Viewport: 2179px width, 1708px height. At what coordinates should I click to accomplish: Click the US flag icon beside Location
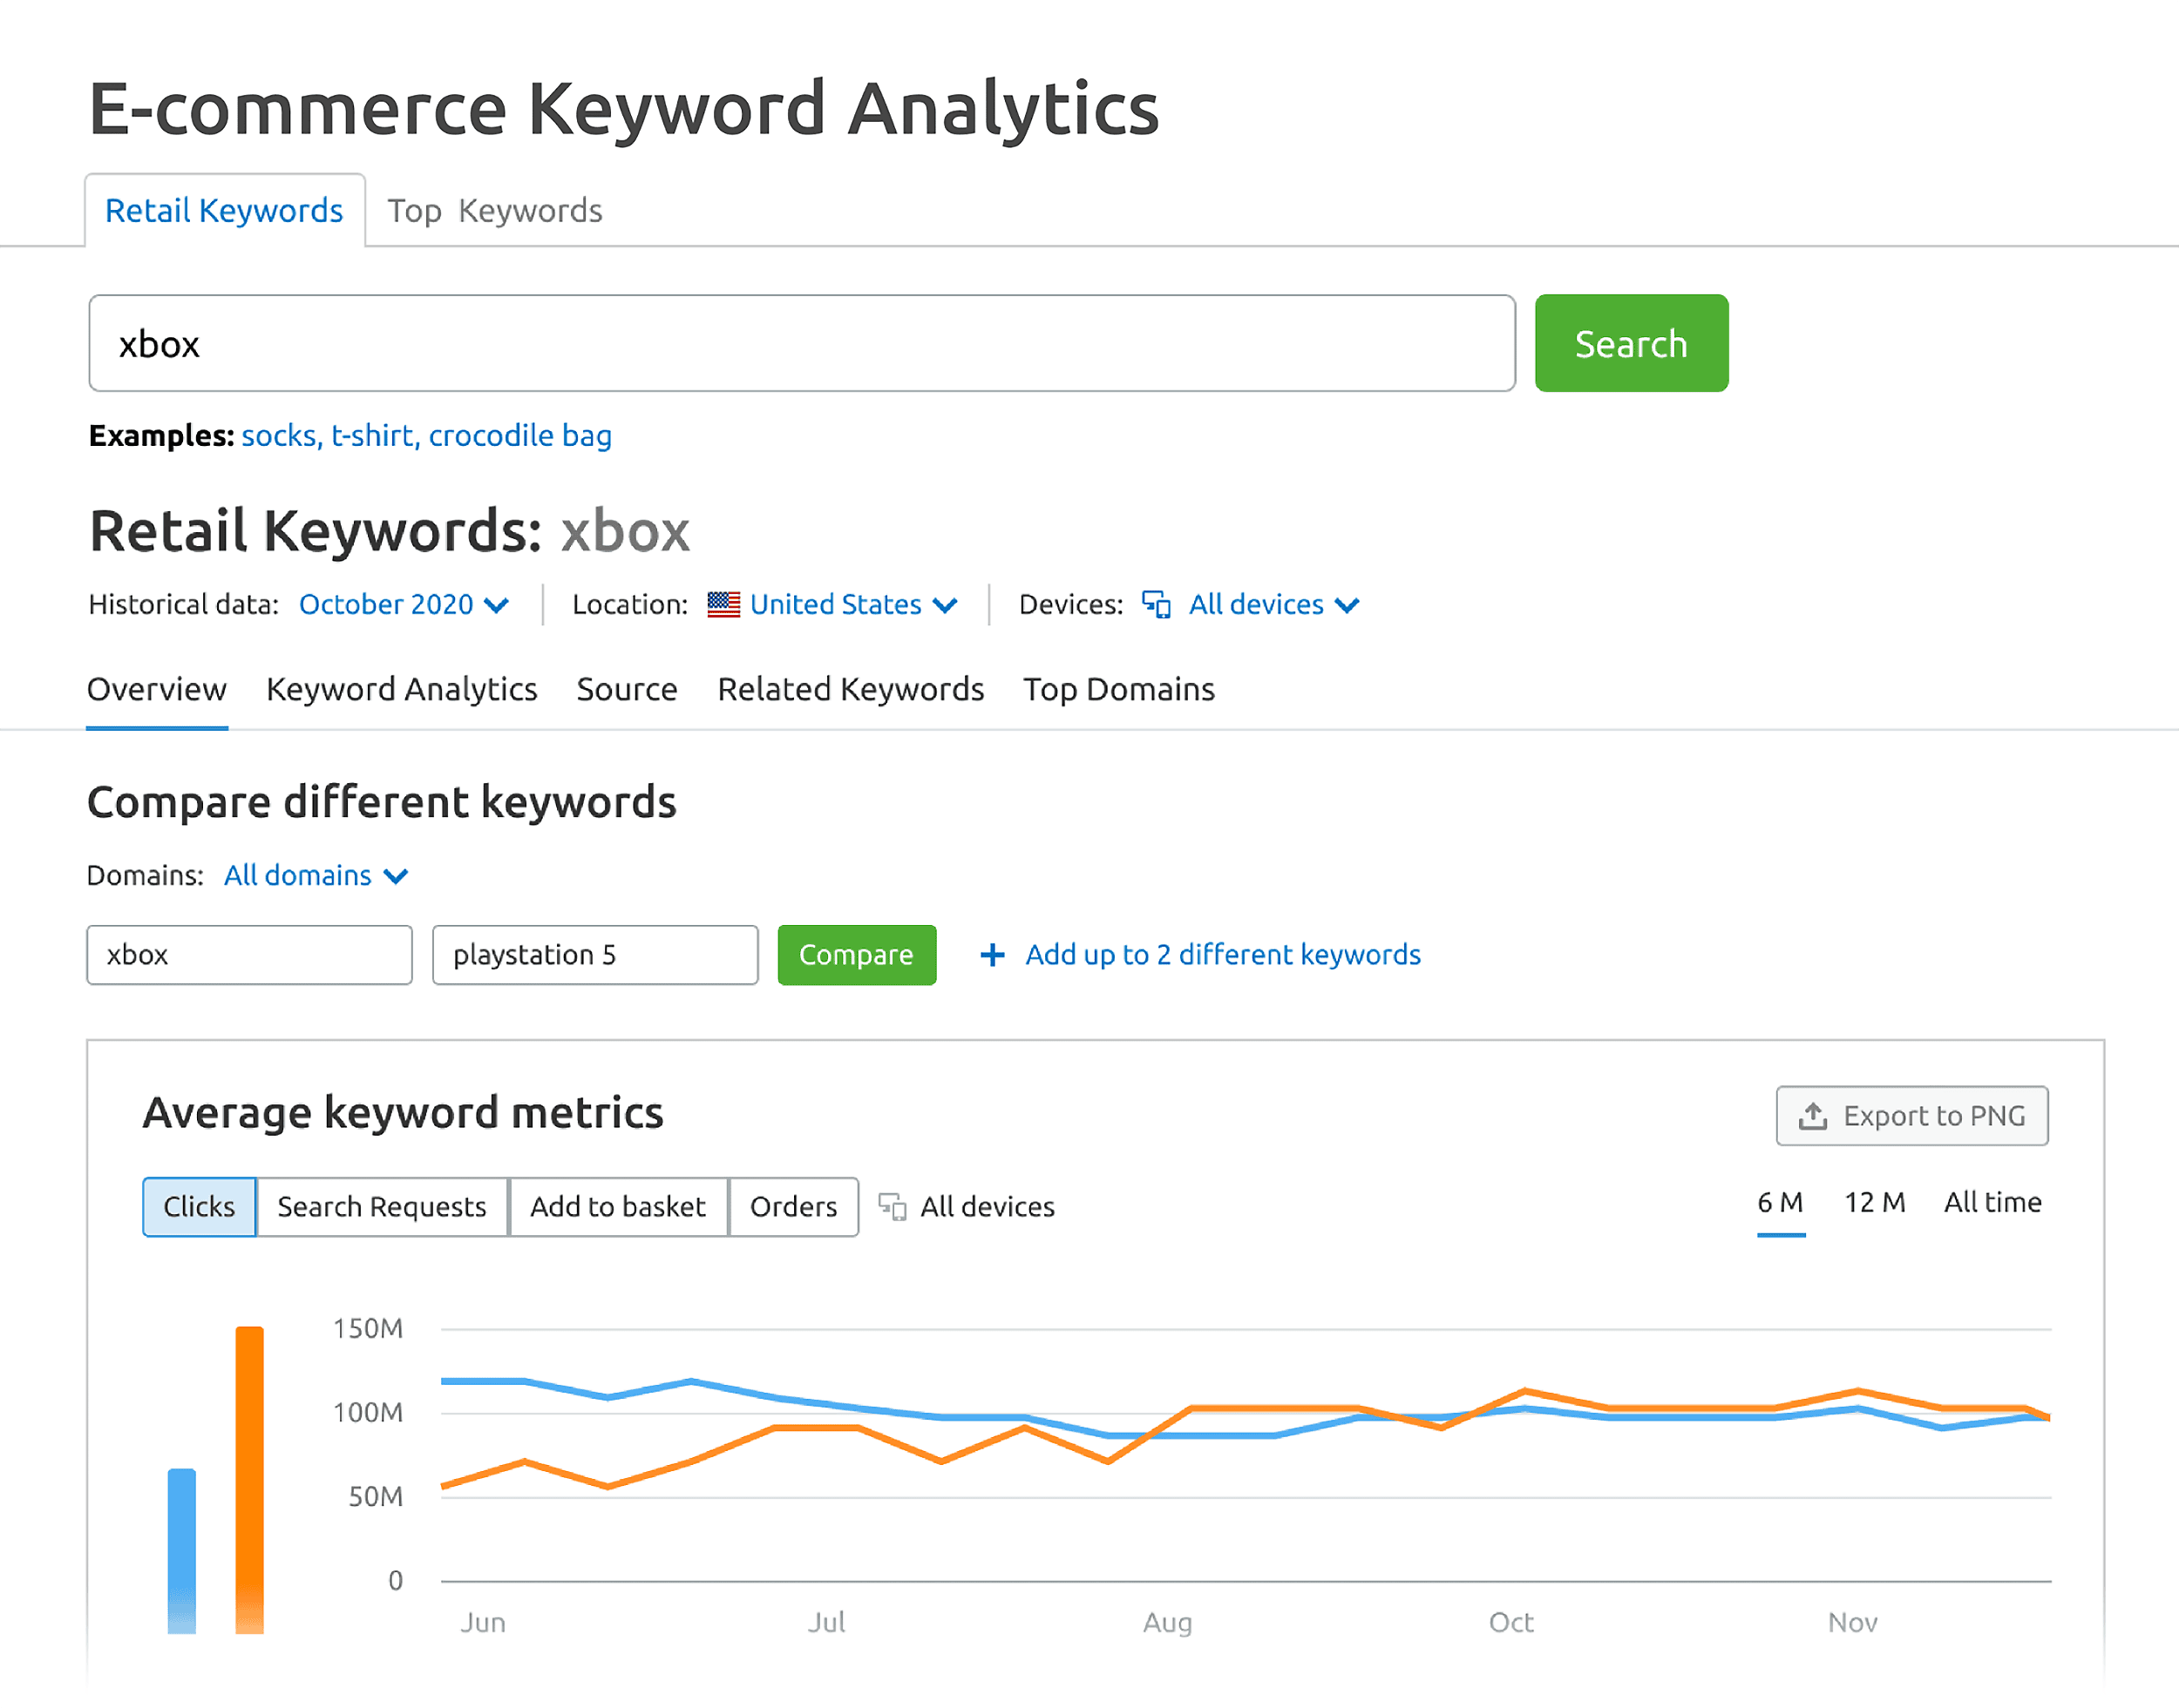coord(723,604)
